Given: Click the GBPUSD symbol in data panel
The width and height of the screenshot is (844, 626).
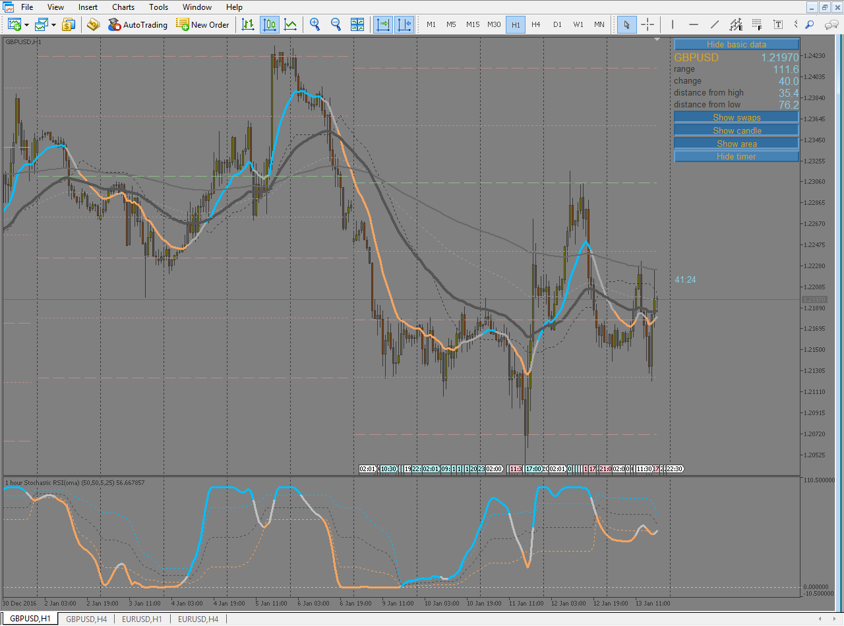Looking at the screenshot, I should pos(696,57).
